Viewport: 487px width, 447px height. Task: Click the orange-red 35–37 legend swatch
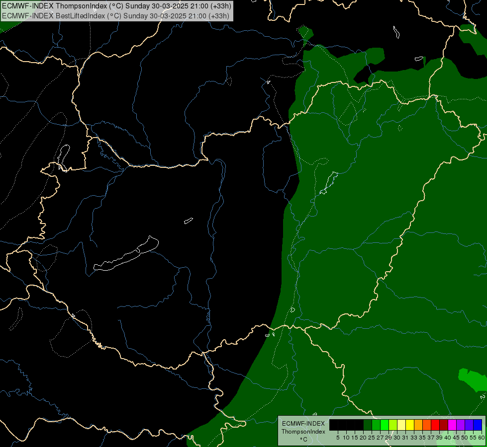(427, 425)
